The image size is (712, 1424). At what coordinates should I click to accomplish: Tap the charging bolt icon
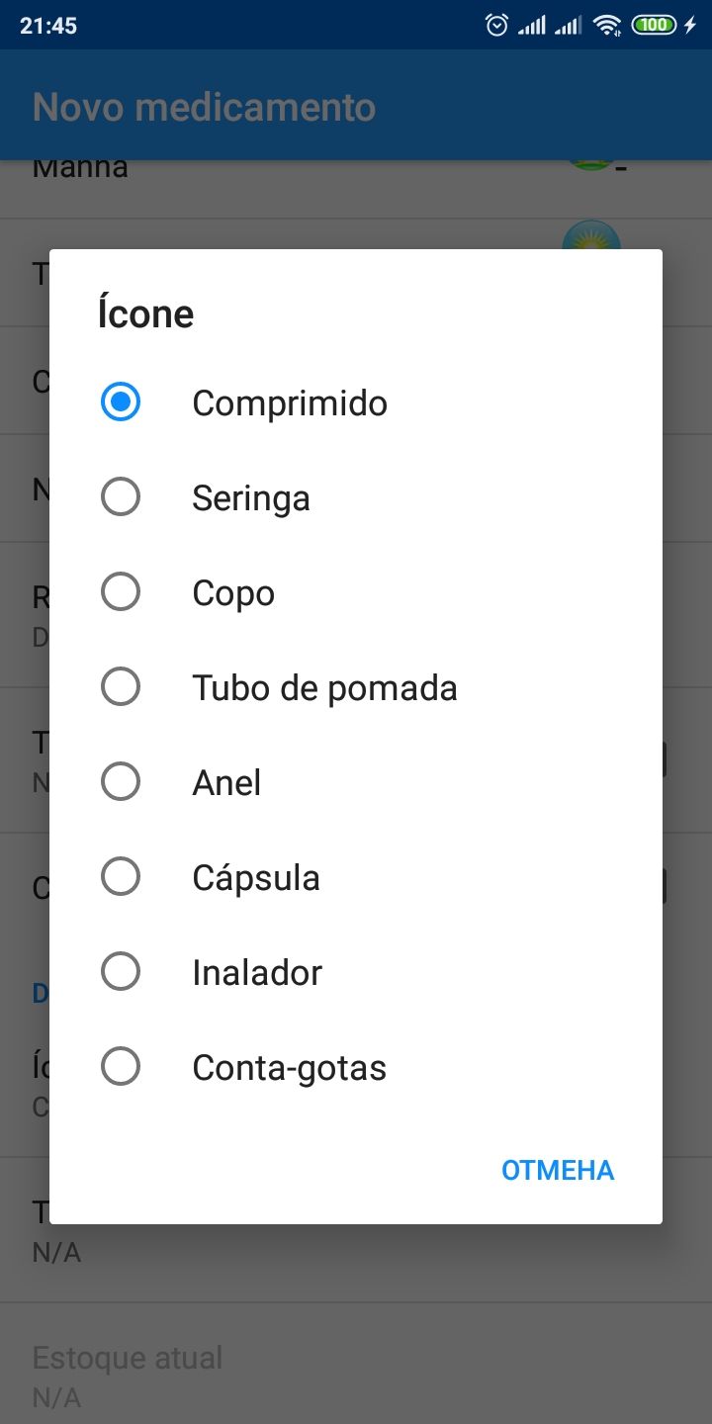tap(690, 25)
